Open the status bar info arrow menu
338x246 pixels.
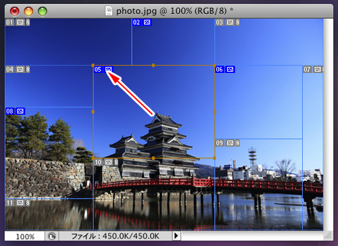coord(176,236)
